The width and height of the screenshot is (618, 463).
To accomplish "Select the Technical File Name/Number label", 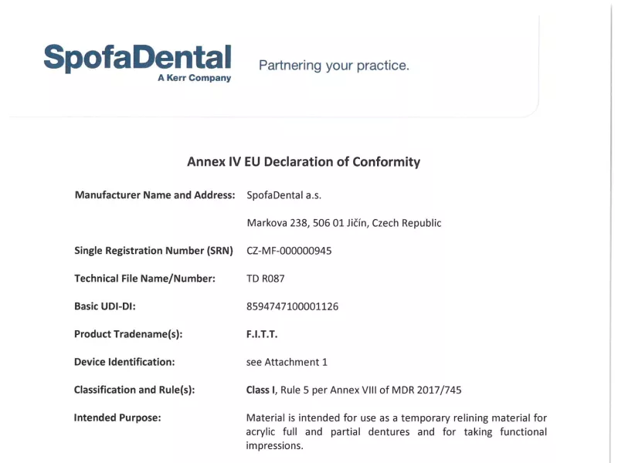I will (144, 279).
